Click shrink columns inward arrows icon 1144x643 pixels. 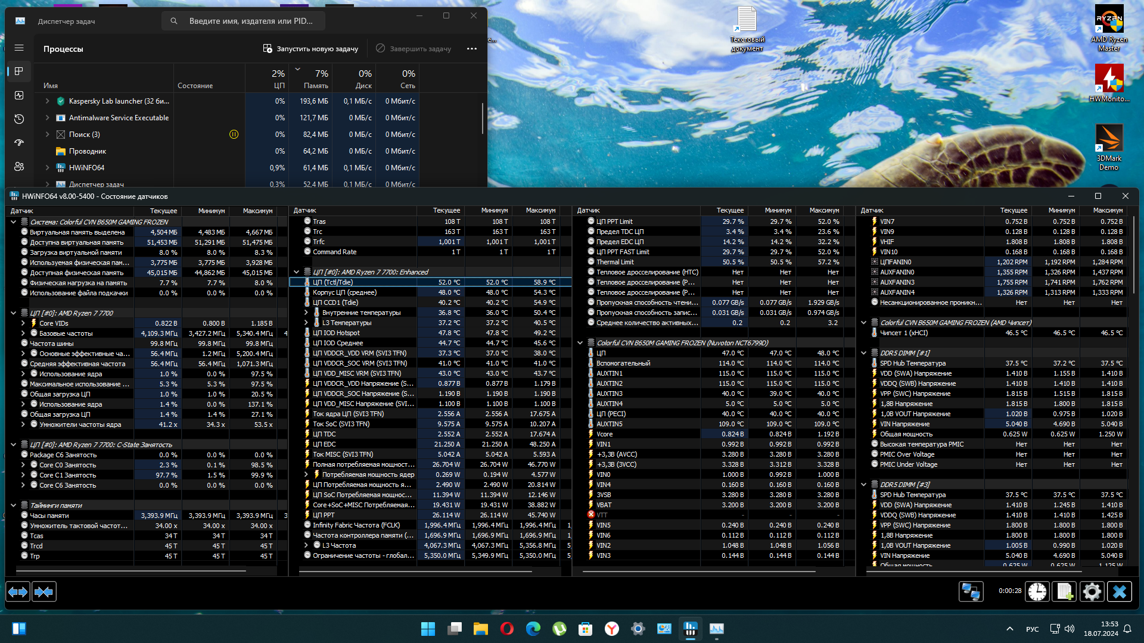pyautogui.click(x=44, y=592)
